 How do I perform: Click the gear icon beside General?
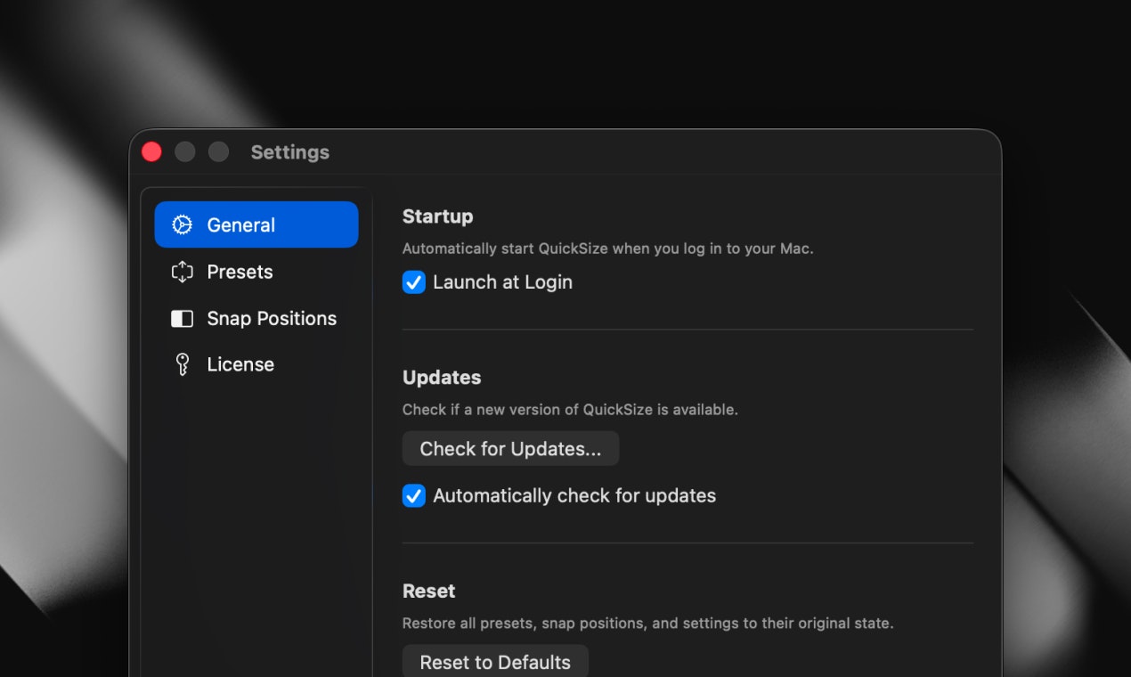(182, 224)
